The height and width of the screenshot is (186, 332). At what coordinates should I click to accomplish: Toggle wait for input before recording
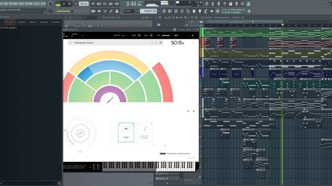[x=99, y=4]
